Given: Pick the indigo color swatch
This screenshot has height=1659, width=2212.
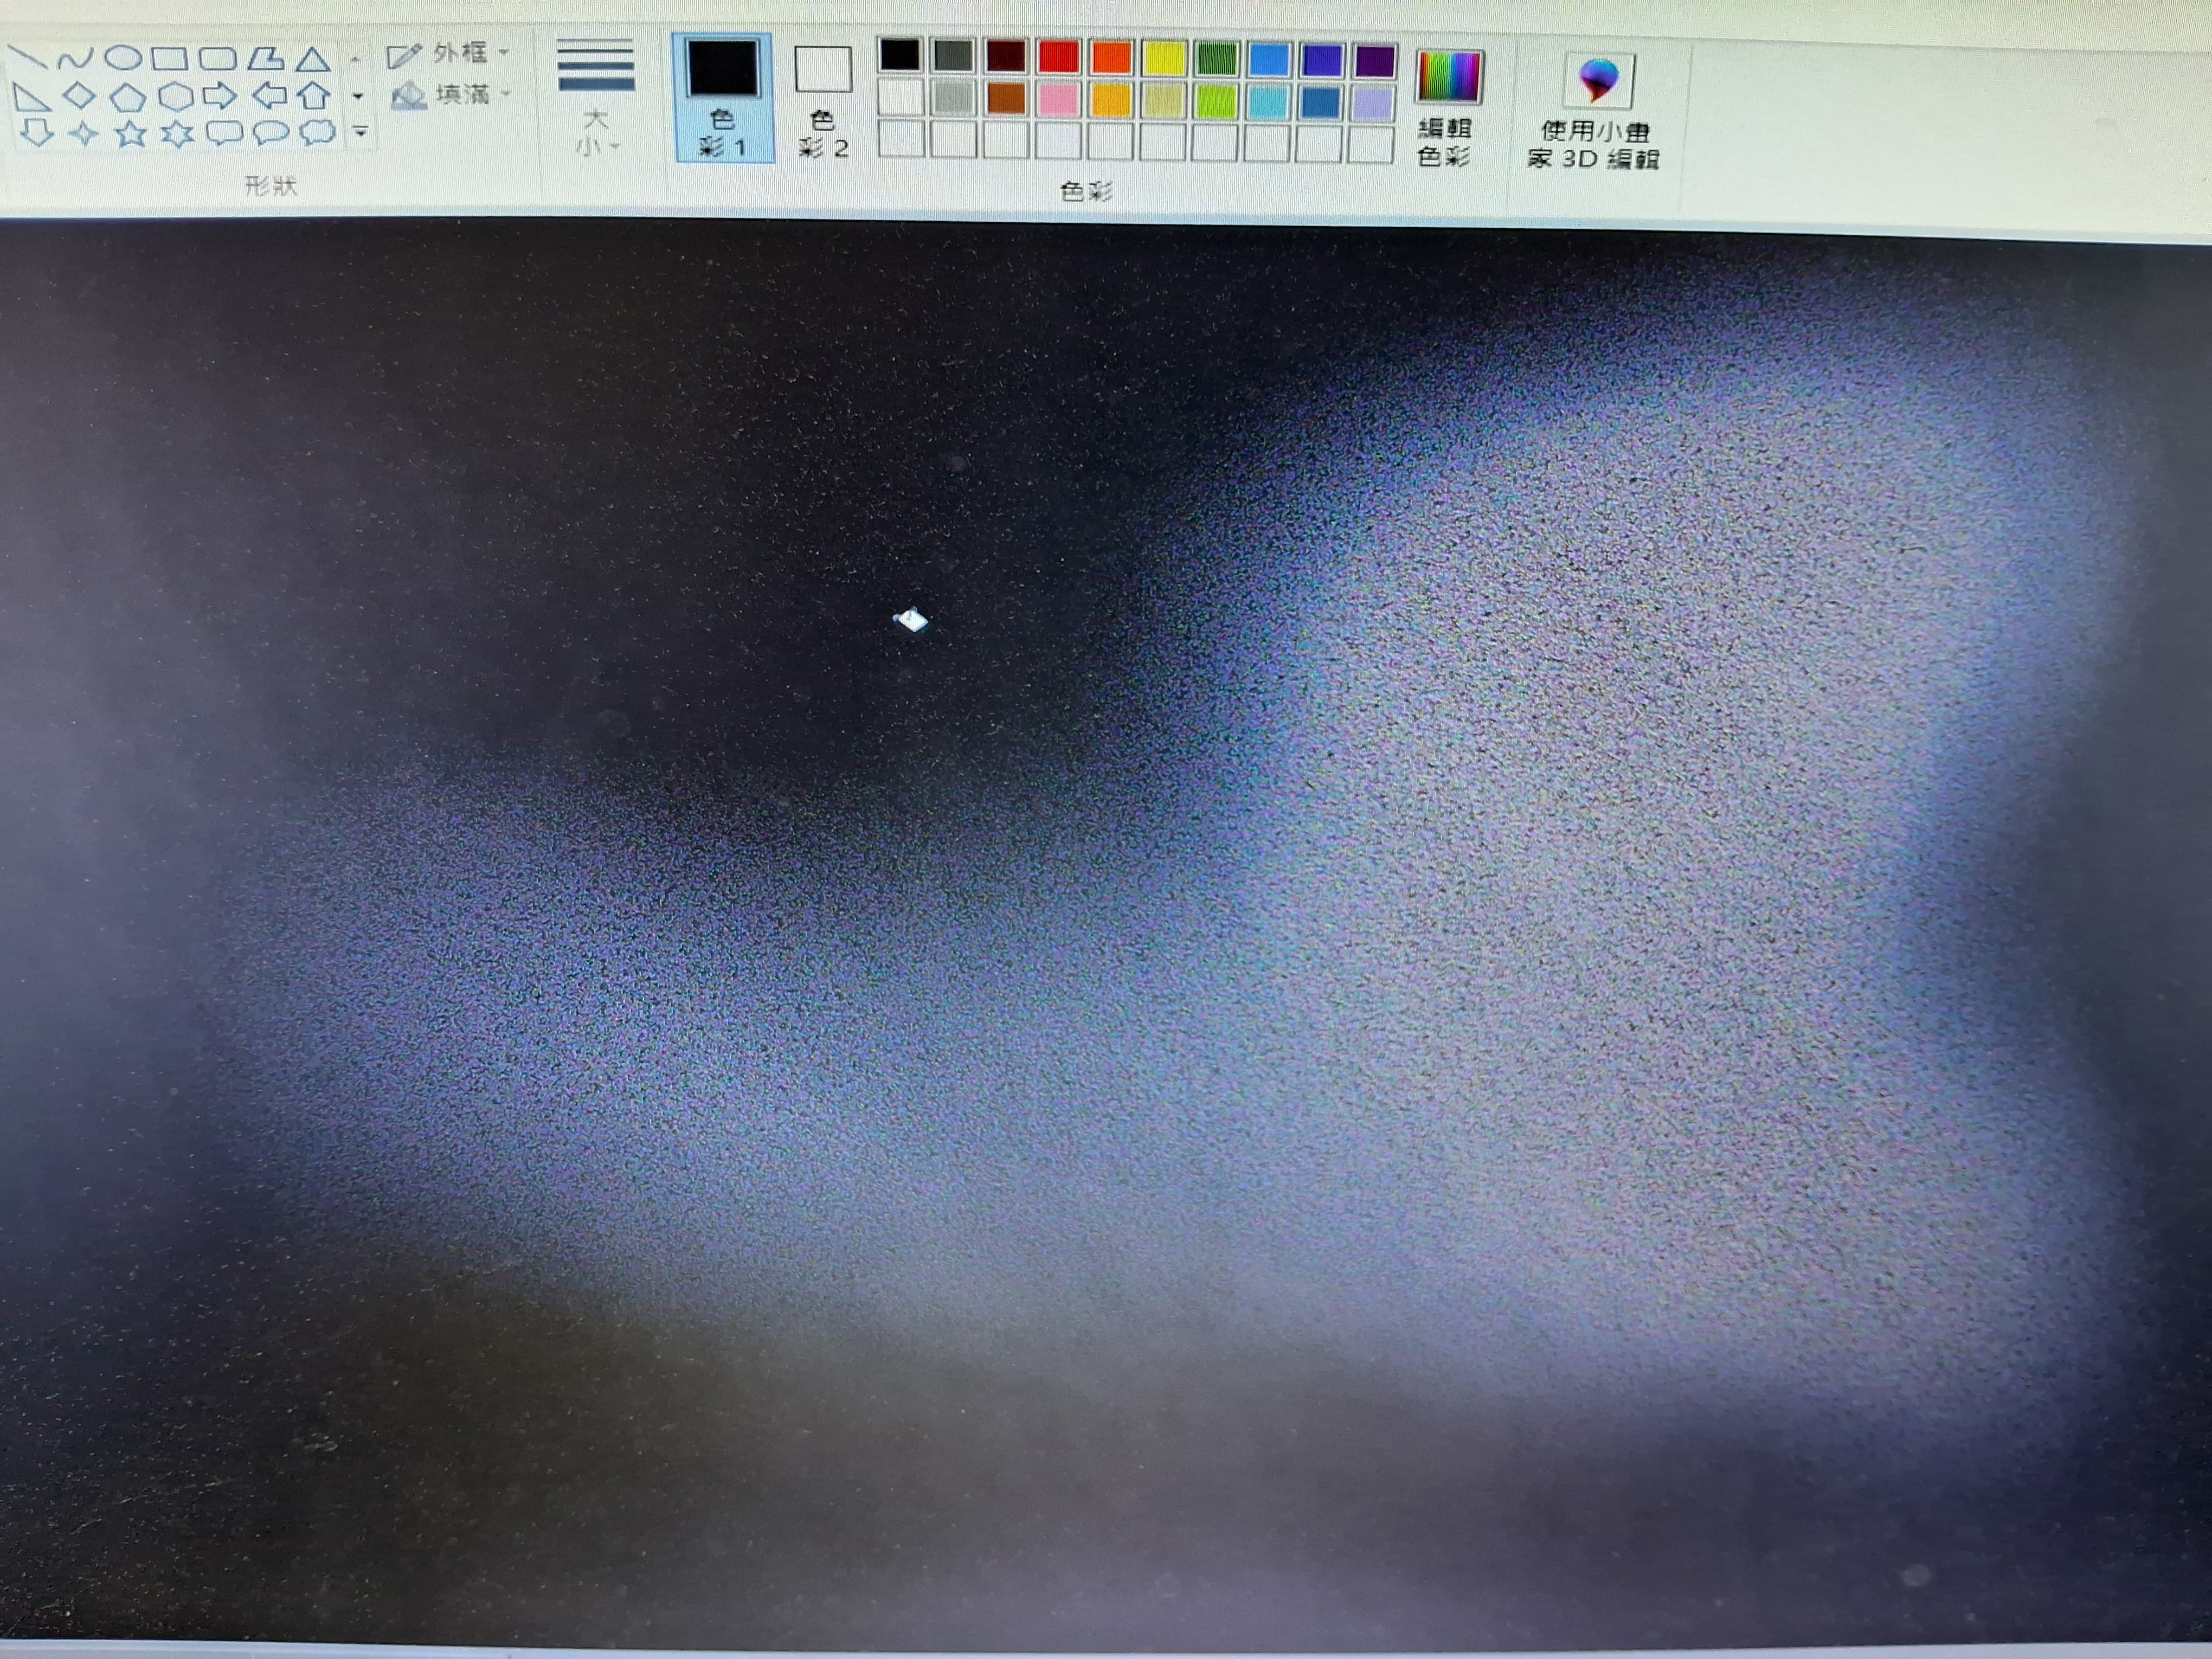Looking at the screenshot, I should click(x=1322, y=61).
